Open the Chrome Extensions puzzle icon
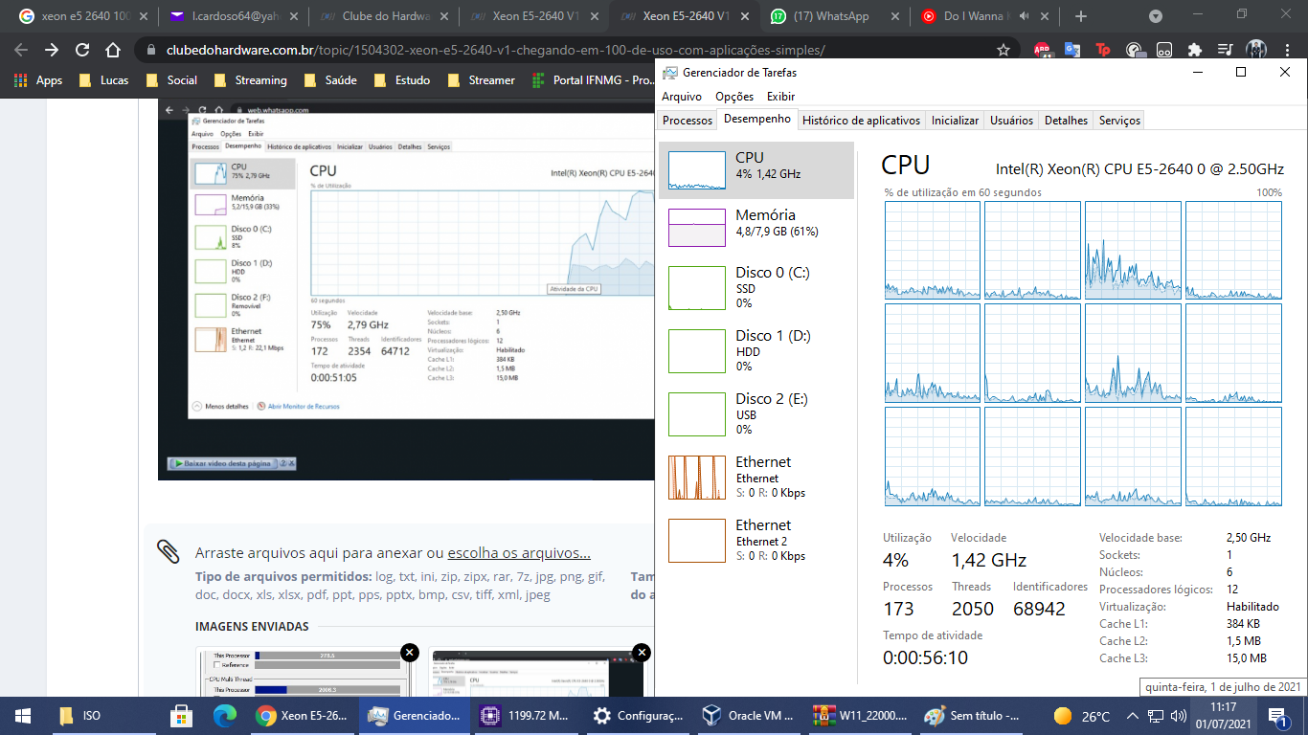Viewport: 1308px width, 735px height. (x=1195, y=50)
